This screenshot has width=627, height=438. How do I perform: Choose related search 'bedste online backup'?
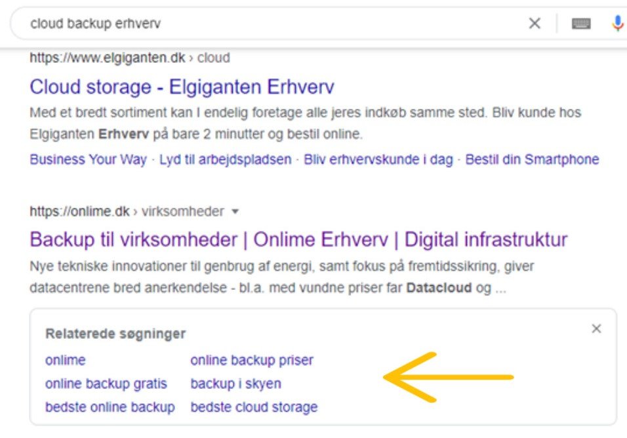(x=110, y=407)
